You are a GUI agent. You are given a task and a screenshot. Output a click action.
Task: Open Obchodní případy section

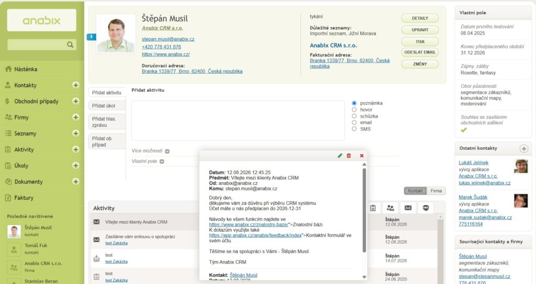(36, 101)
